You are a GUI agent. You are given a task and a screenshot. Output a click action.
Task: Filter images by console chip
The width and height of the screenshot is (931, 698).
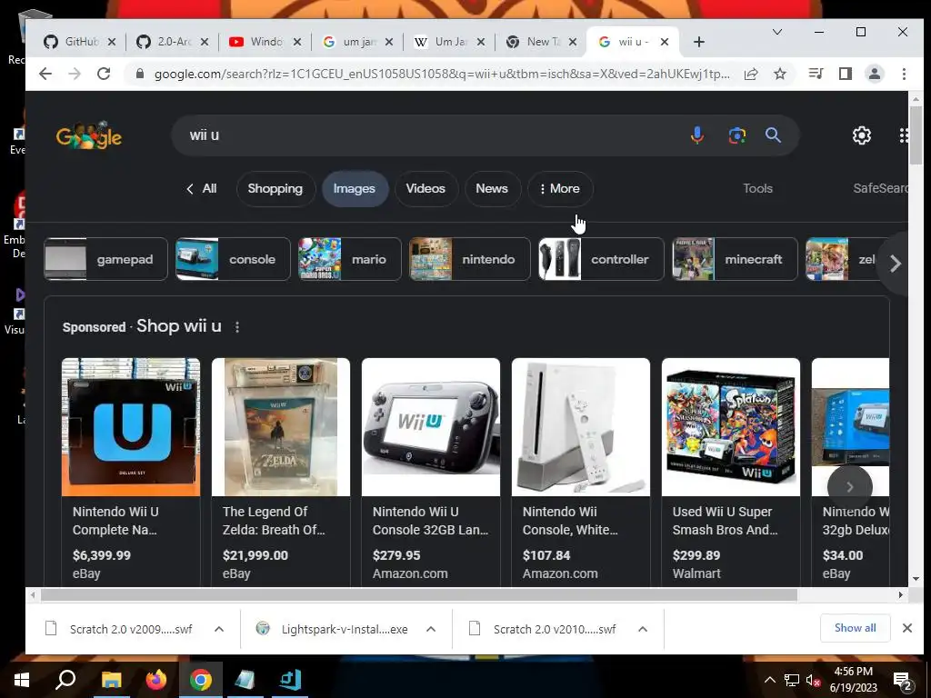click(233, 259)
